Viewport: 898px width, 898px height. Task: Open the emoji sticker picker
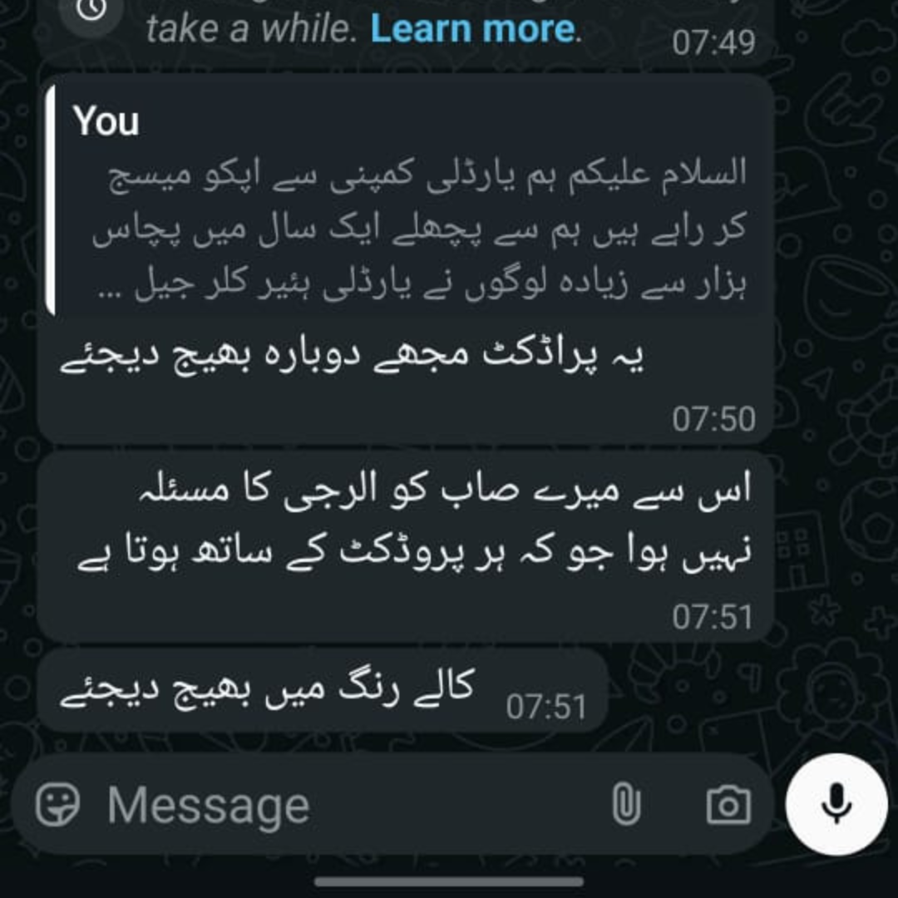click(x=57, y=805)
